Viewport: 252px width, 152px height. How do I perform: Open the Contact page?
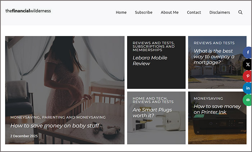(x=194, y=12)
